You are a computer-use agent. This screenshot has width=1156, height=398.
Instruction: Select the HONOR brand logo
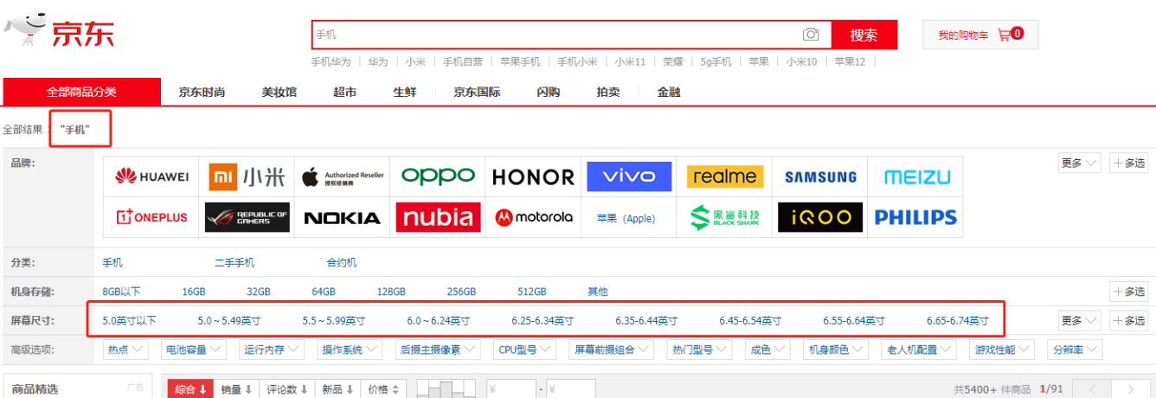[x=533, y=177]
